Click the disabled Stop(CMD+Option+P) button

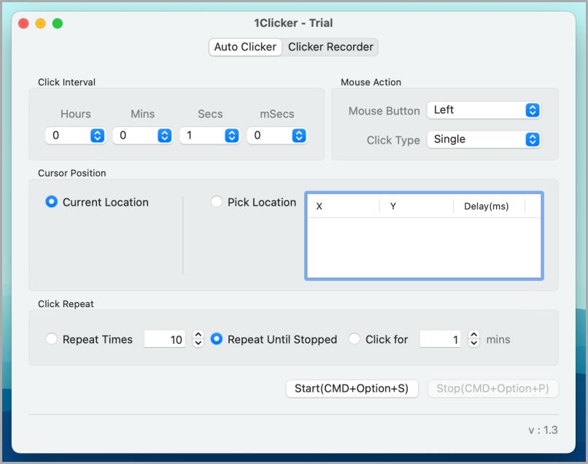493,388
